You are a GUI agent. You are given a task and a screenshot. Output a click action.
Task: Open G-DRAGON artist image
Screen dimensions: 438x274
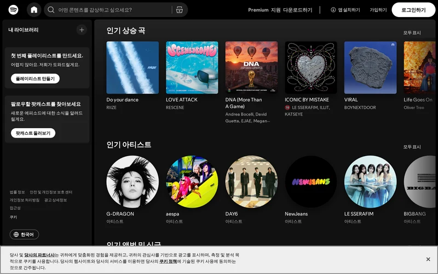pyautogui.click(x=132, y=181)
